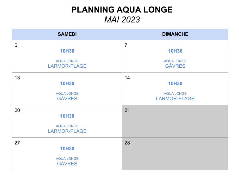
Task: Click LARMOR-PLAGE in the May 20 cell
Action: pyautogui.click(x=67, y=131)
